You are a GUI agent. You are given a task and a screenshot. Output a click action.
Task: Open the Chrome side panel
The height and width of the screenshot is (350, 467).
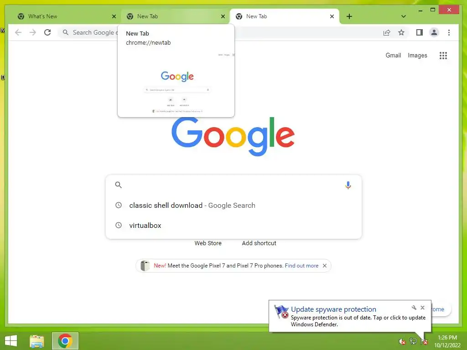[x=420, y=32]
